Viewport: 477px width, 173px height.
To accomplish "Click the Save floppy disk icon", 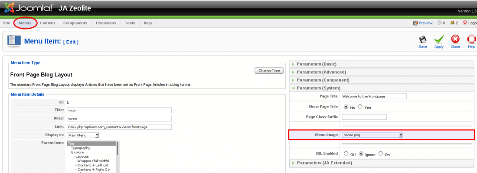I will click(x=422, y=39).
